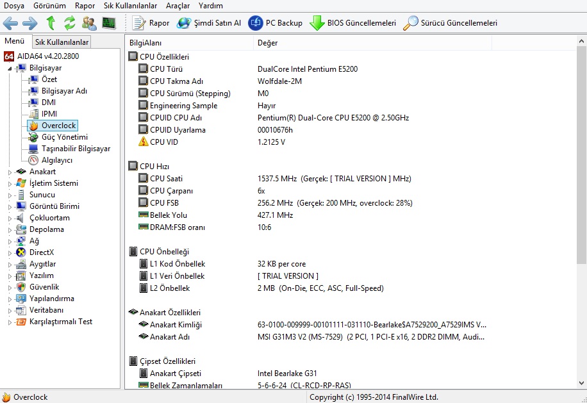Select Algılayıcı sensor tree item
Screen dimensions: 587x403
pos(57,160)
